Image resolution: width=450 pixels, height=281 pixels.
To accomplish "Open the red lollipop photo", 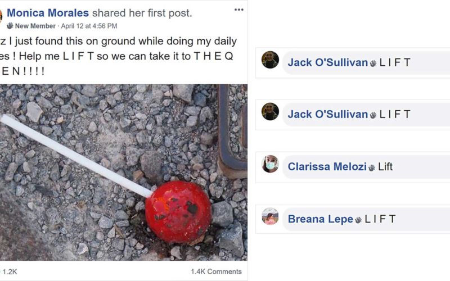I will 124,173.
